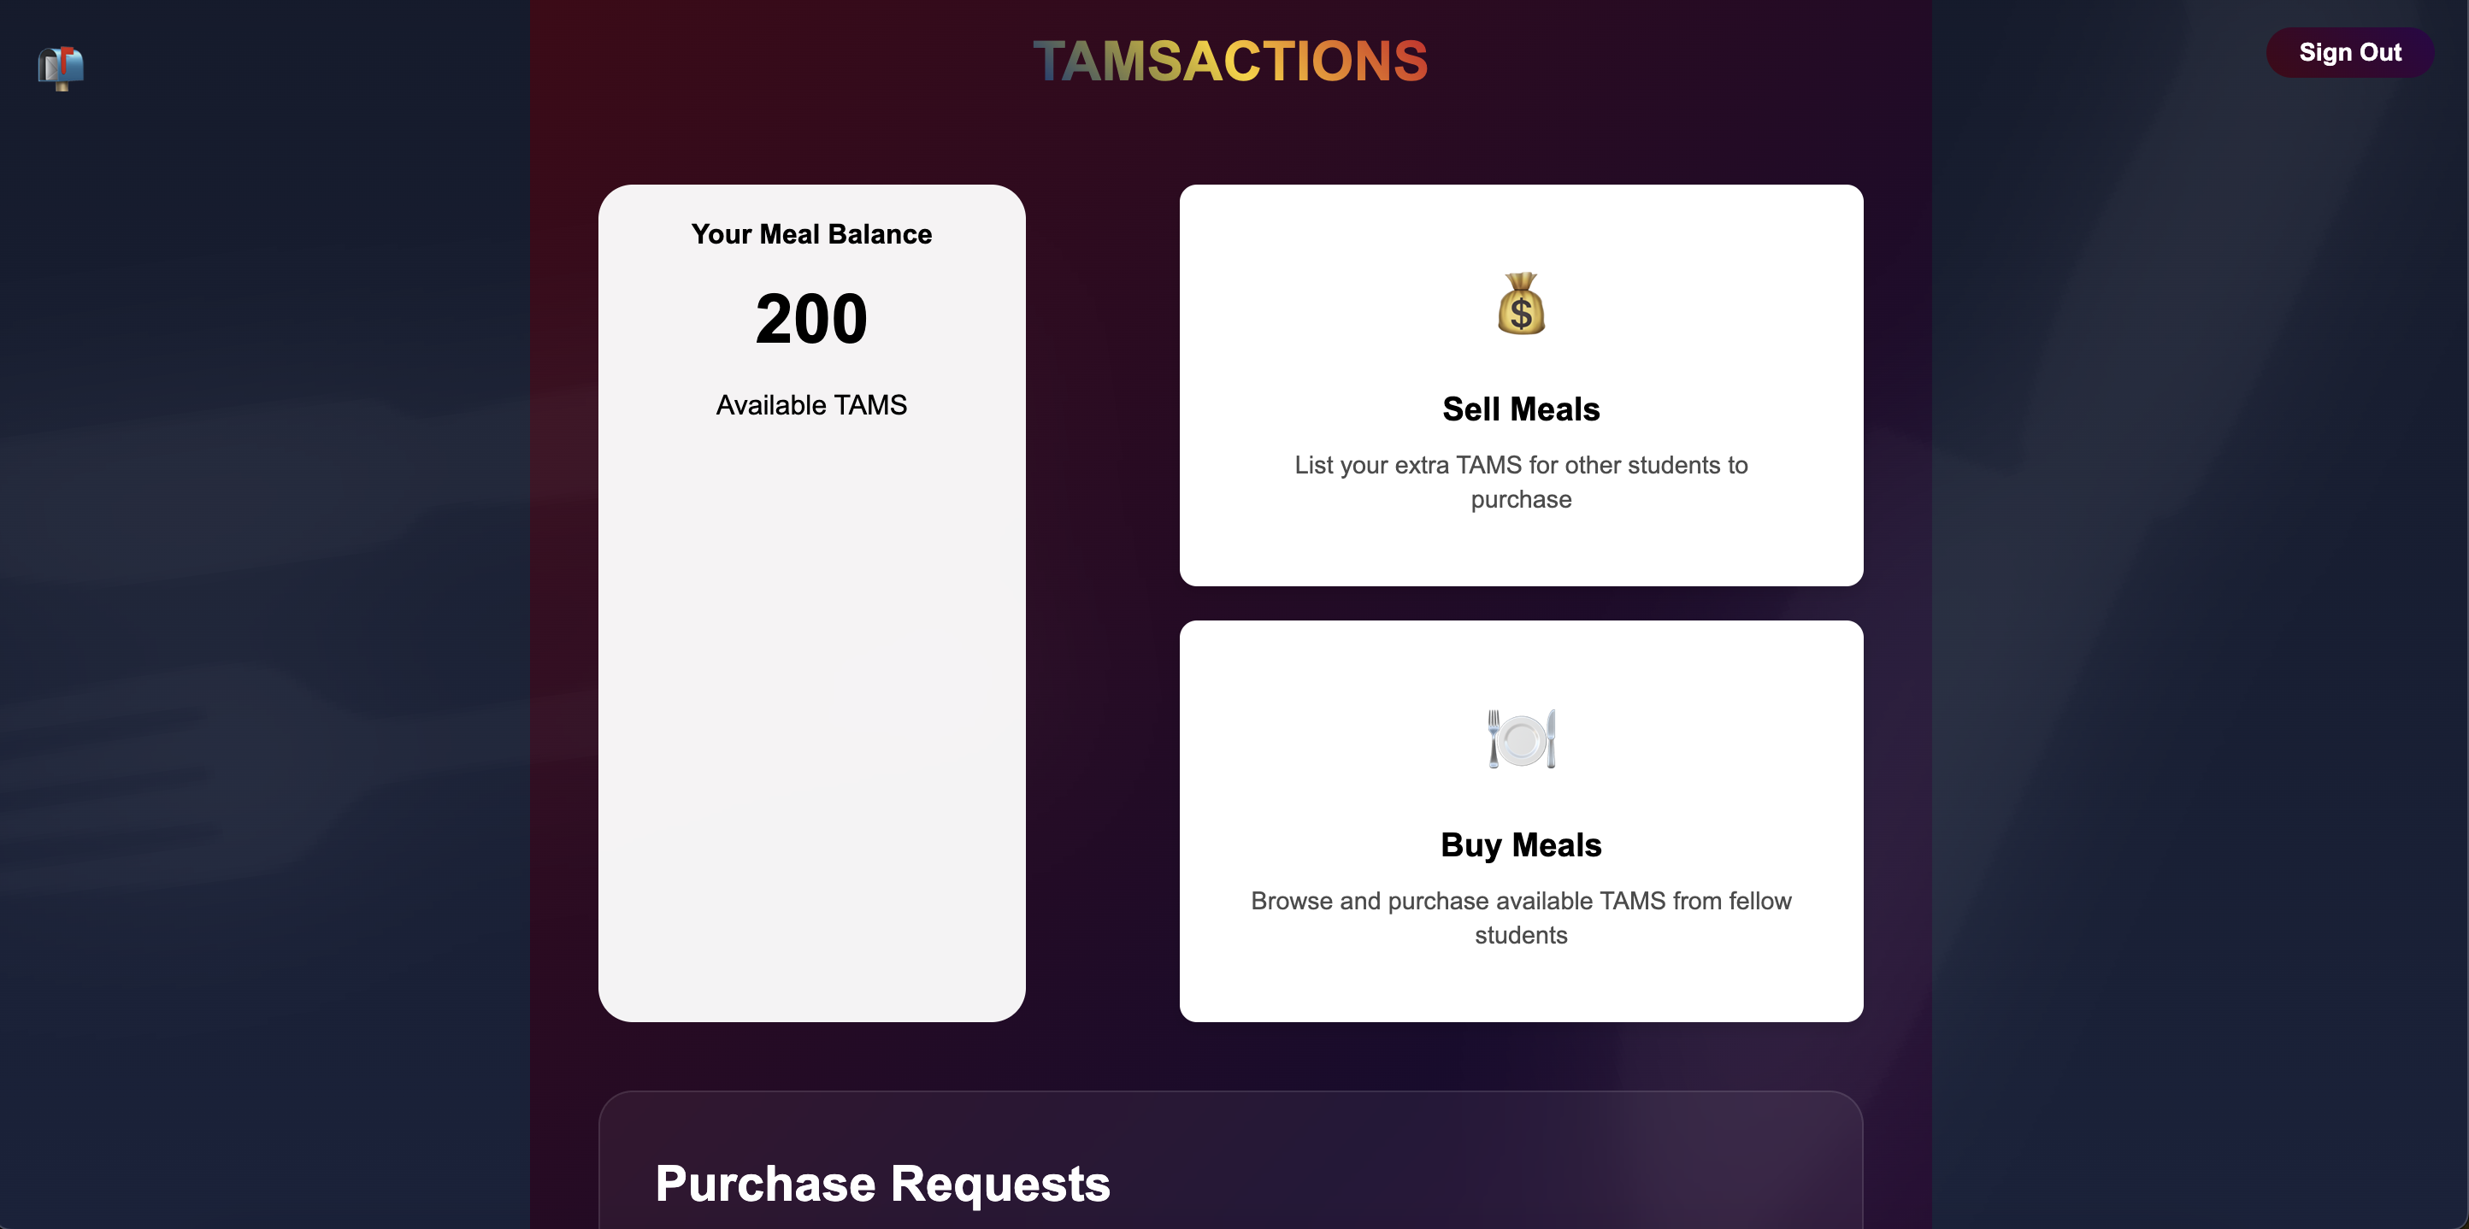
Task: Click the Sell Meals description text
Action: coord(1521,482)
